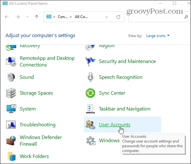
Task: Open the Sound link
Action: click(x=27, y=77)
